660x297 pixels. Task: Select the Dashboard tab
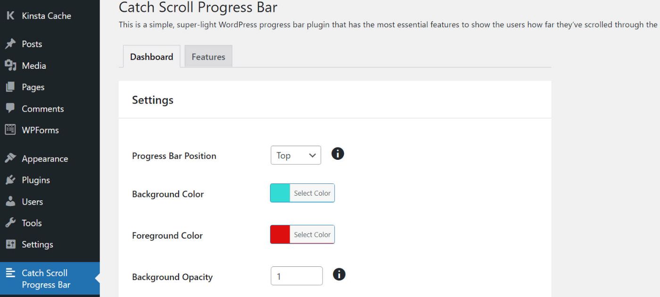point(151,56)
